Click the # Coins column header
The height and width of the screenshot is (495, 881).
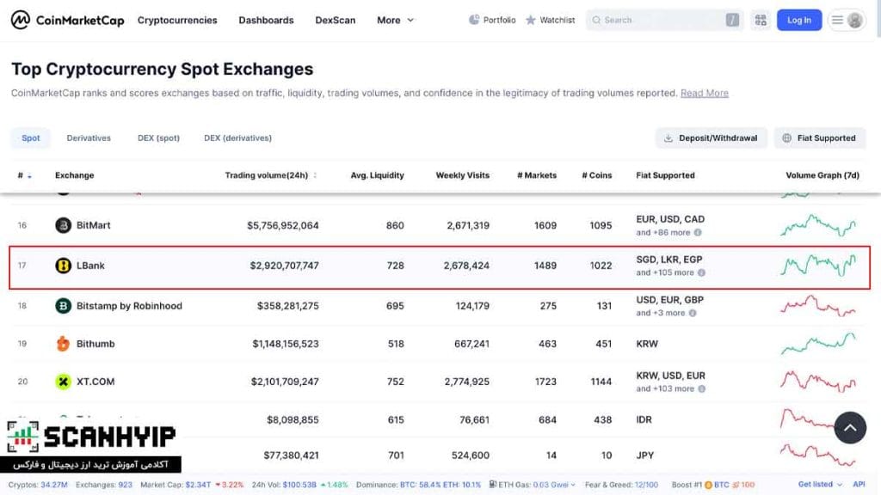point(597,175)
